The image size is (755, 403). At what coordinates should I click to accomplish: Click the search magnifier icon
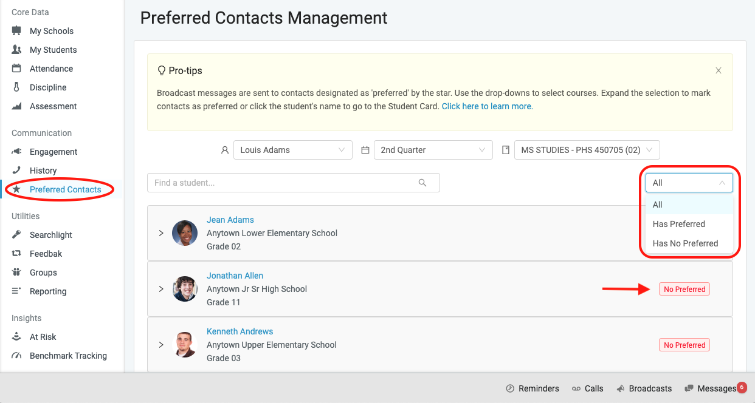(x=422, y=183)
